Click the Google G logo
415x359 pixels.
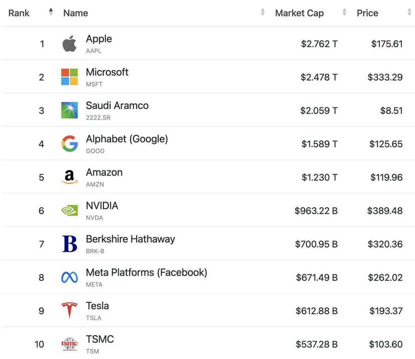coord(69,143)
